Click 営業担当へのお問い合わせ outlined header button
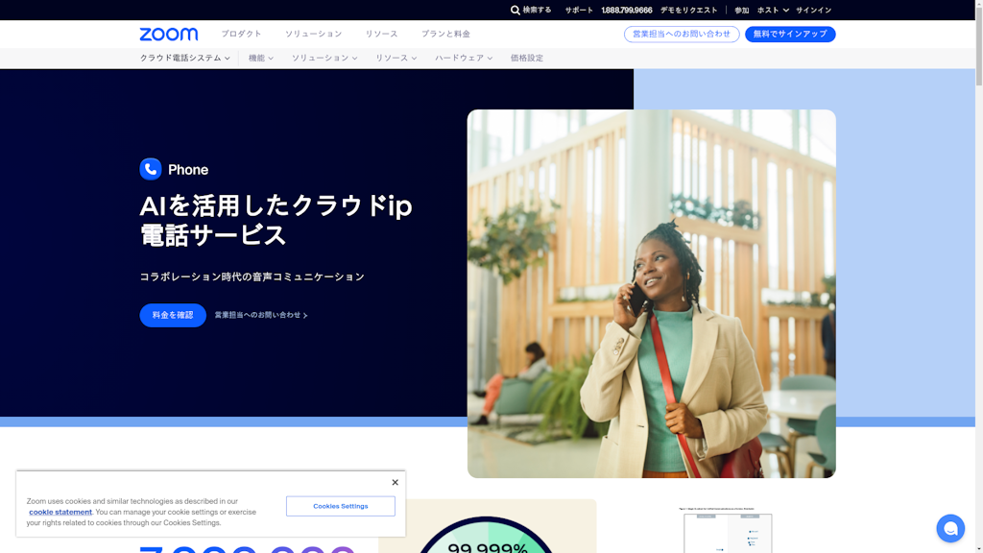 coord(682,35)
